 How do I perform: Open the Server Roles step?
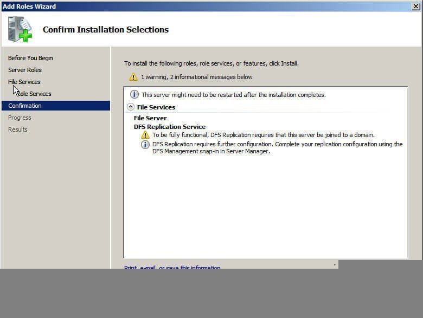[25, 70]
